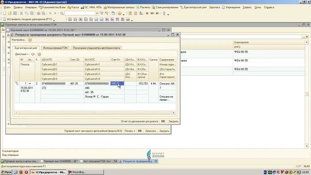Click Путевой лист легкового автомобиля (форма №3) button
This screenshot has height=175, width=311.
coord(93,131)
